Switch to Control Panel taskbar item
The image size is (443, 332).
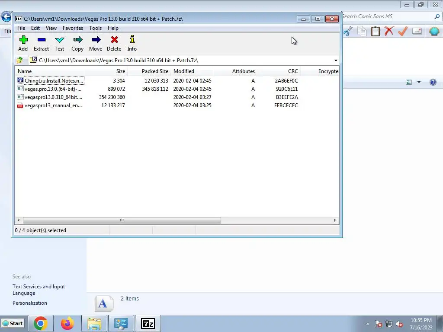(121, 323)
